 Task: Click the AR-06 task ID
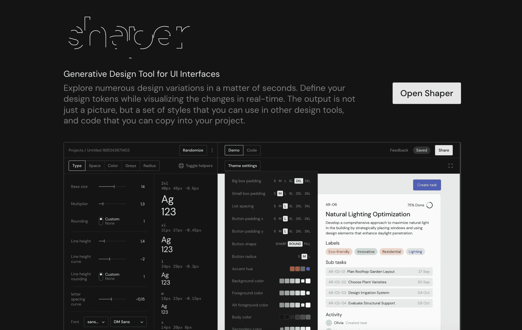(331, 205)
